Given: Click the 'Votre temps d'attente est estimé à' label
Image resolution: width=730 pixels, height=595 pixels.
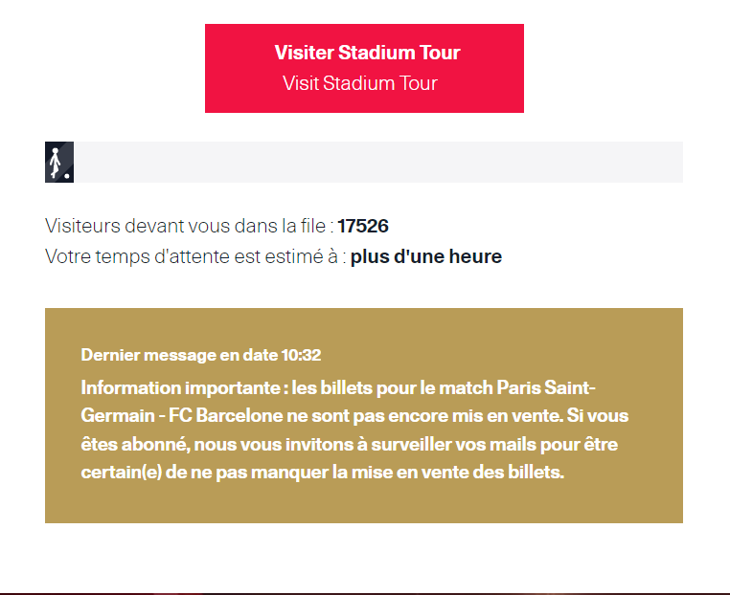Looking at the screenshot, I should (192, 256).
